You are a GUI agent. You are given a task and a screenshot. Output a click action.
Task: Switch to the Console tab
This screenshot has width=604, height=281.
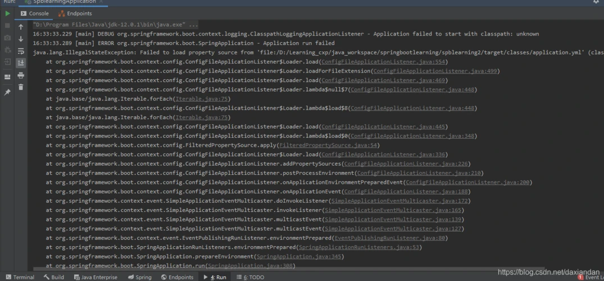35,13
